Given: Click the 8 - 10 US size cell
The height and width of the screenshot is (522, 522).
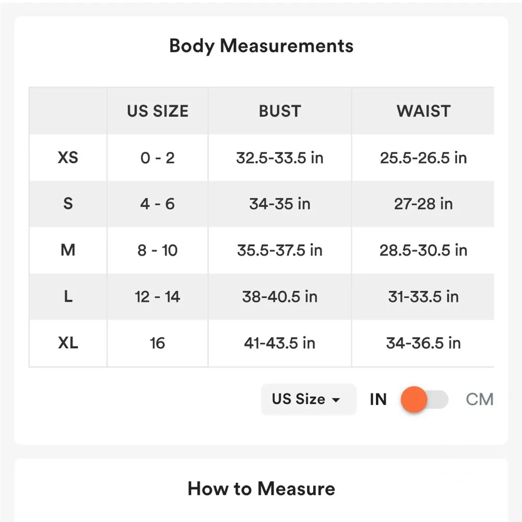Looking at the screenshot, I should (157, 250).
